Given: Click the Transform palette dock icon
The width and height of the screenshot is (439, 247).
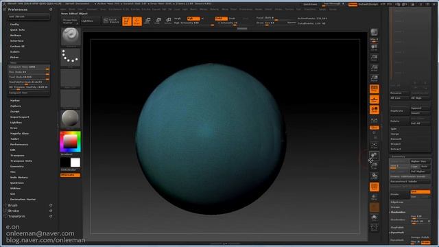Looking at the screenshot, I should coord(51,217).
